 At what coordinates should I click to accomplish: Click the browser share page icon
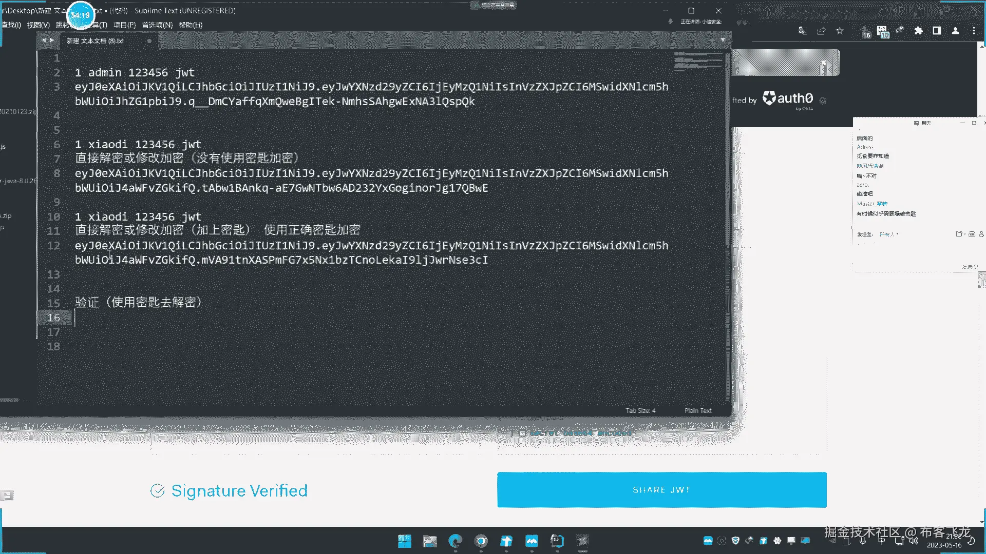tap(821, 31)
